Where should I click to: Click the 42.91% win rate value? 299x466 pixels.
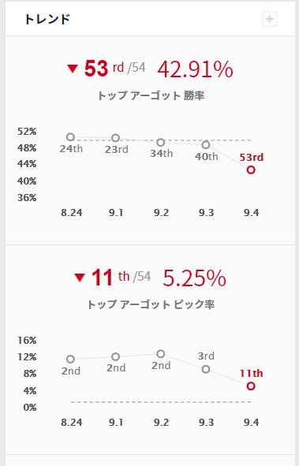[196, 69]
